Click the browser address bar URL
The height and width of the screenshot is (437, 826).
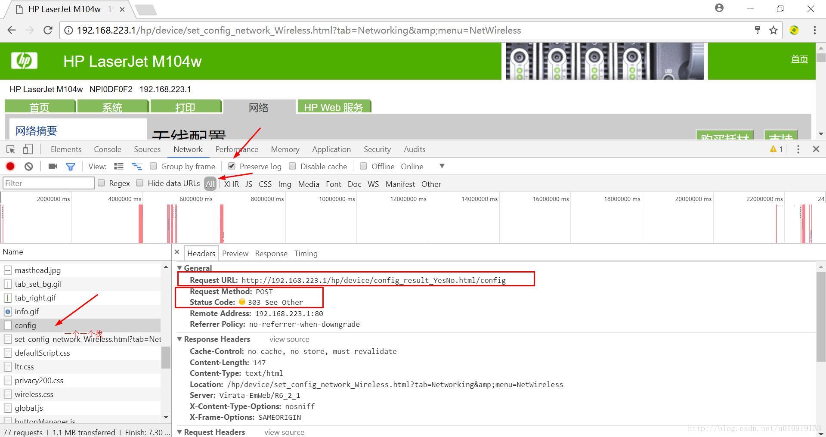(x=299, y=30)
